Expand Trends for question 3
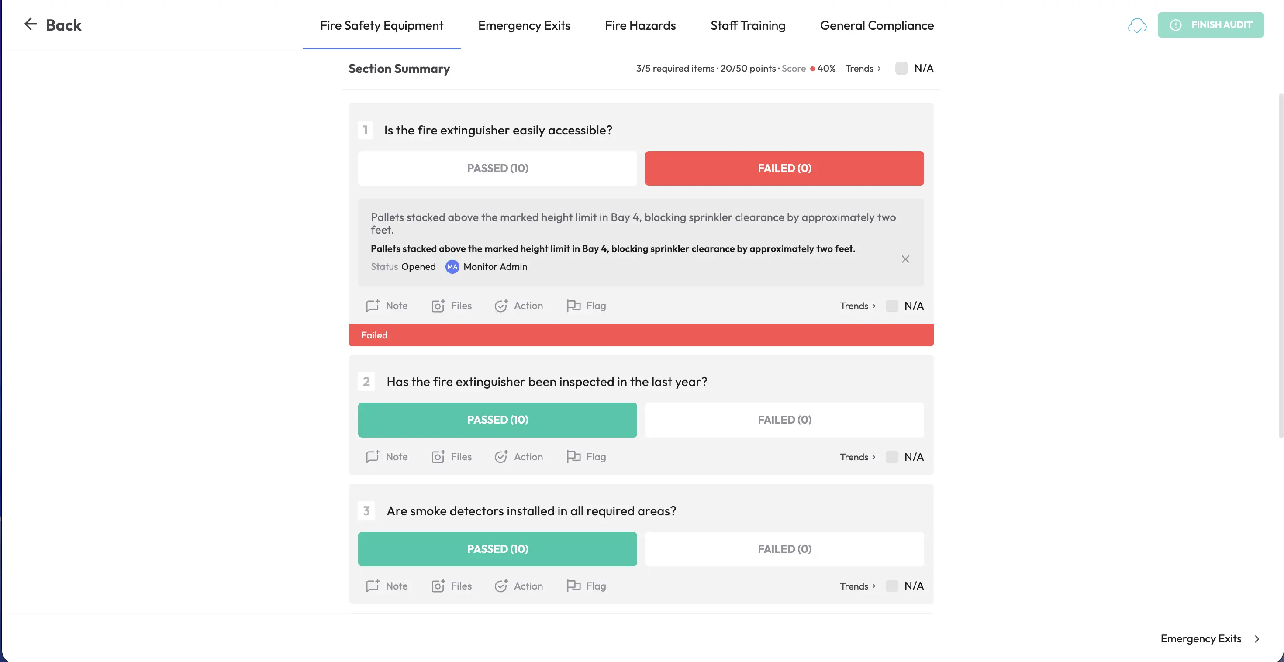Image resolution: width=1284 pixels, height=662 pixels. 857,586
